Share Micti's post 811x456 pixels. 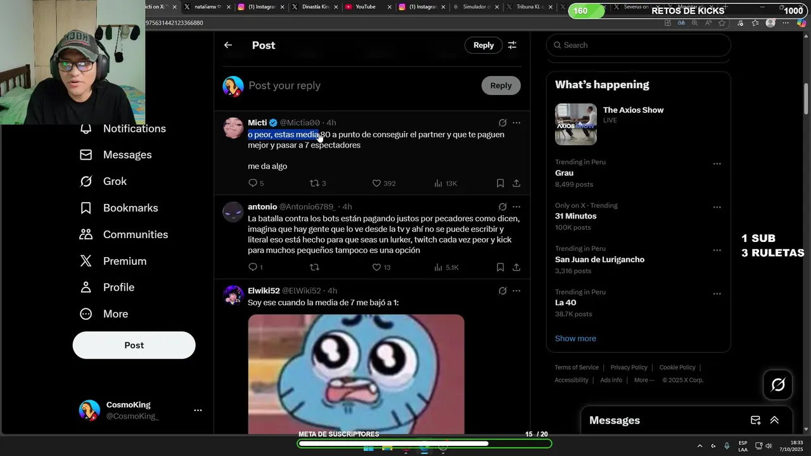click(x=516, y=183)
